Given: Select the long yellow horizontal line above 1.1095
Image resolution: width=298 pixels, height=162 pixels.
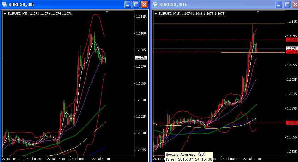Looking at the screenshot, I should (219, 24).
